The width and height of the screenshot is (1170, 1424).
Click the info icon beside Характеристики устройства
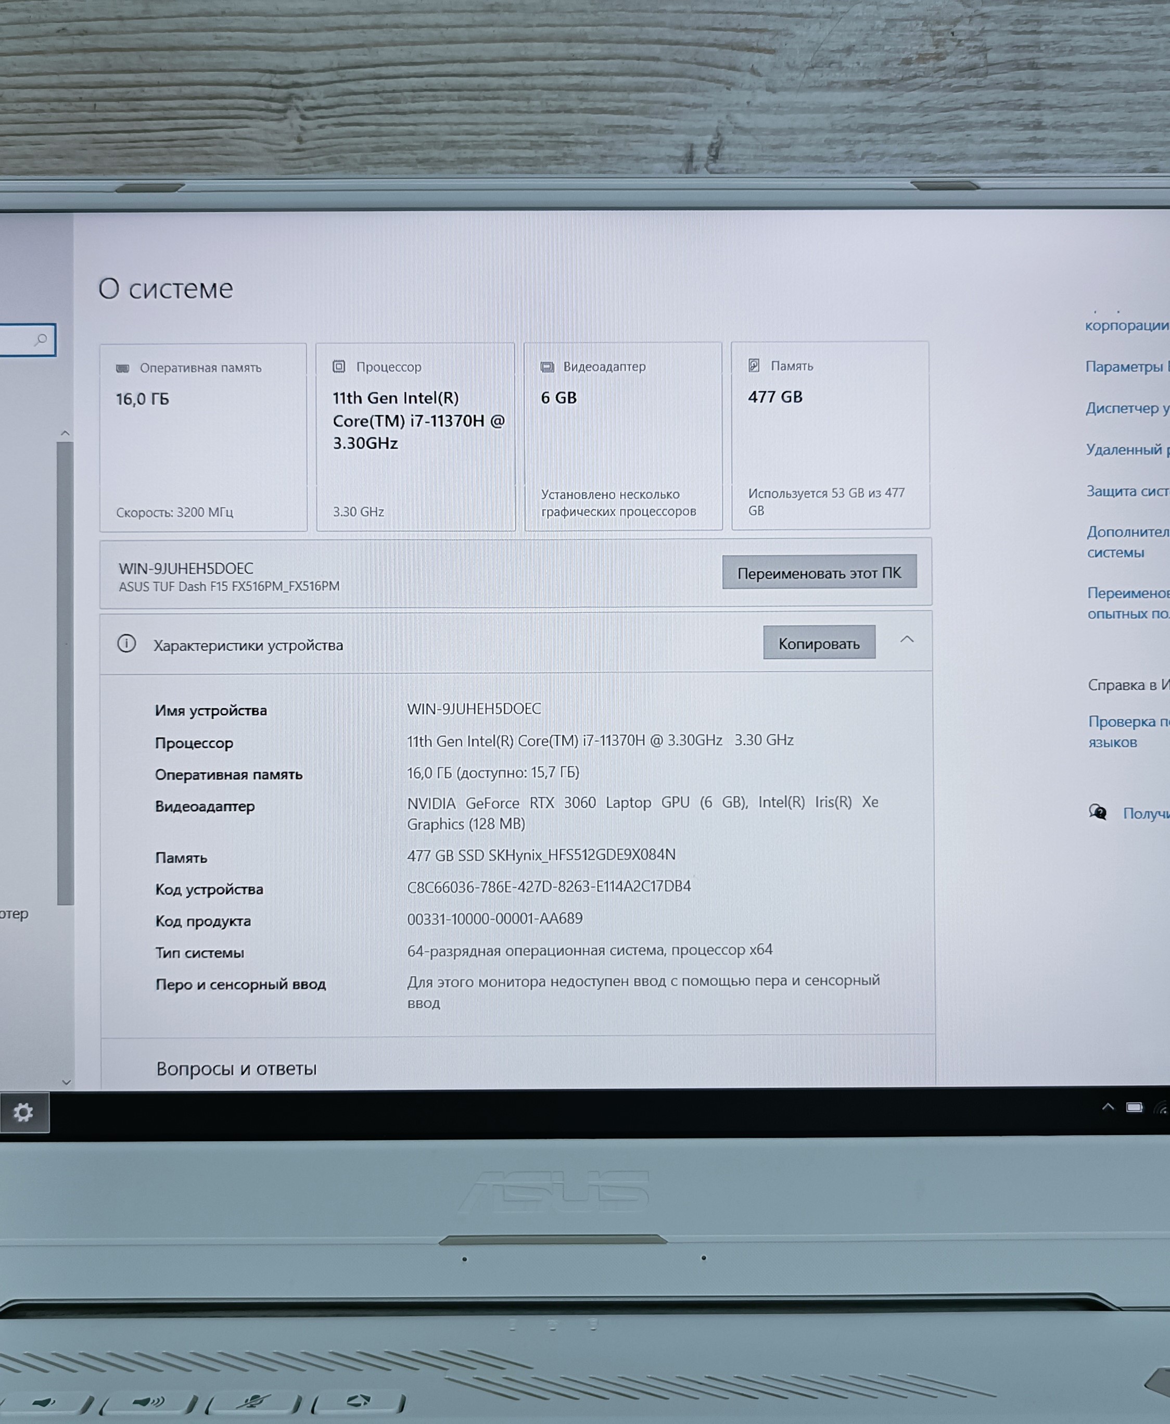(126, 643)
